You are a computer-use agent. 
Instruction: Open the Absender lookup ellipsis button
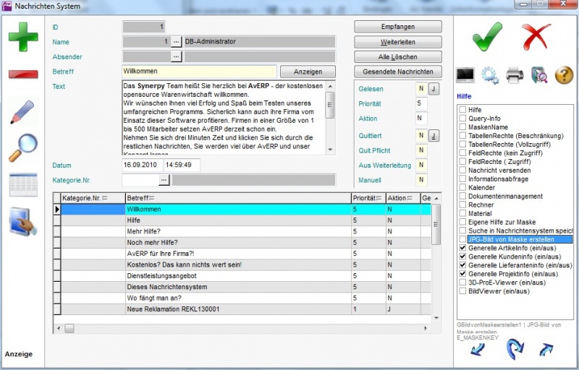(x=176, y=56)
